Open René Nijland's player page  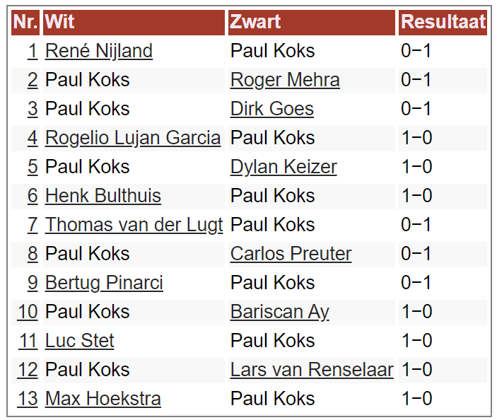click(98, 51)
